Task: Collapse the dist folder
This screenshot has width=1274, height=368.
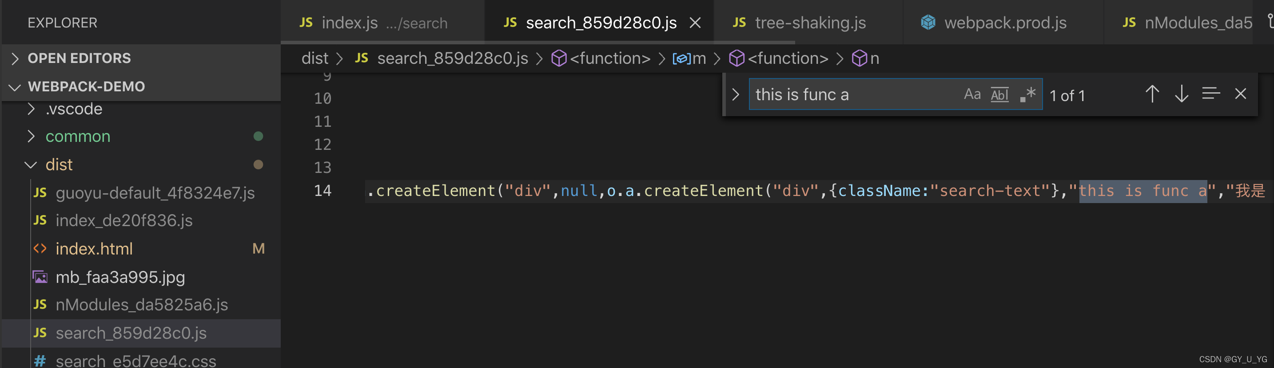Action: click(x=140, y=164)
